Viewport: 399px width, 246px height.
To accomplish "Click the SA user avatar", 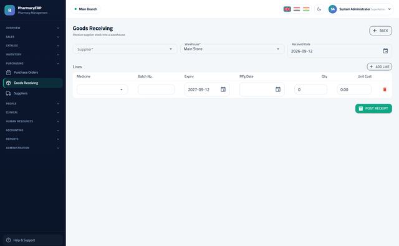I will 332,9.
